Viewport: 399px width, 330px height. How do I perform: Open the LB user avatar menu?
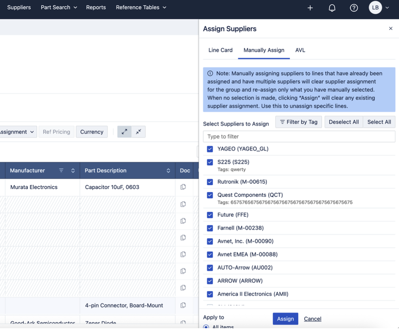point(375,8)
